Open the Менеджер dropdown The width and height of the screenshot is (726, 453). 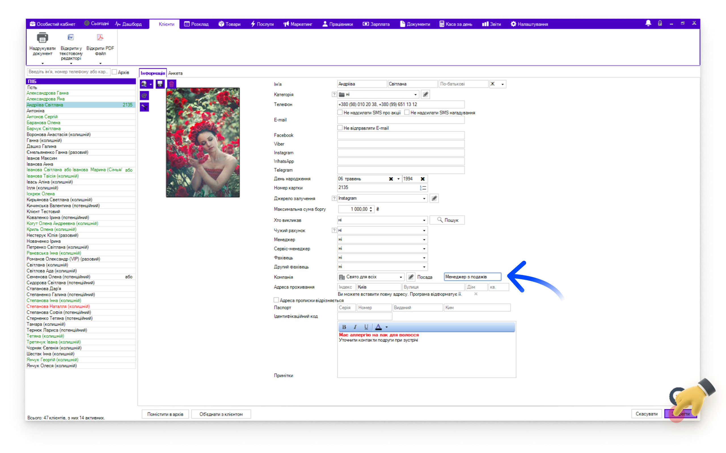(424, 240)
